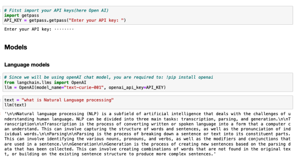Screen dimensions: 296x163
Task: Click the "Enter your API key: " string literal
Action: (96, 20)
